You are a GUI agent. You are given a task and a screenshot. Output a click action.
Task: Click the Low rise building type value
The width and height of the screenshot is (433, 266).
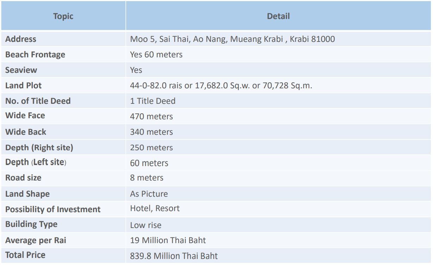[146, 225]
